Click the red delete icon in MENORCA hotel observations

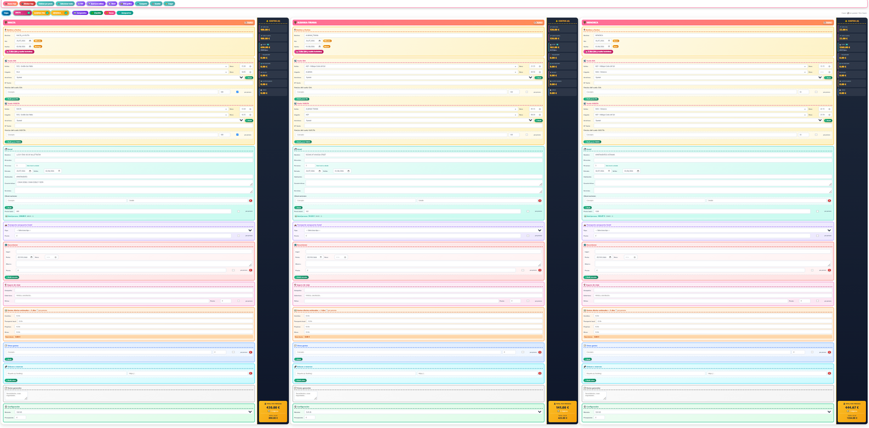829,200
